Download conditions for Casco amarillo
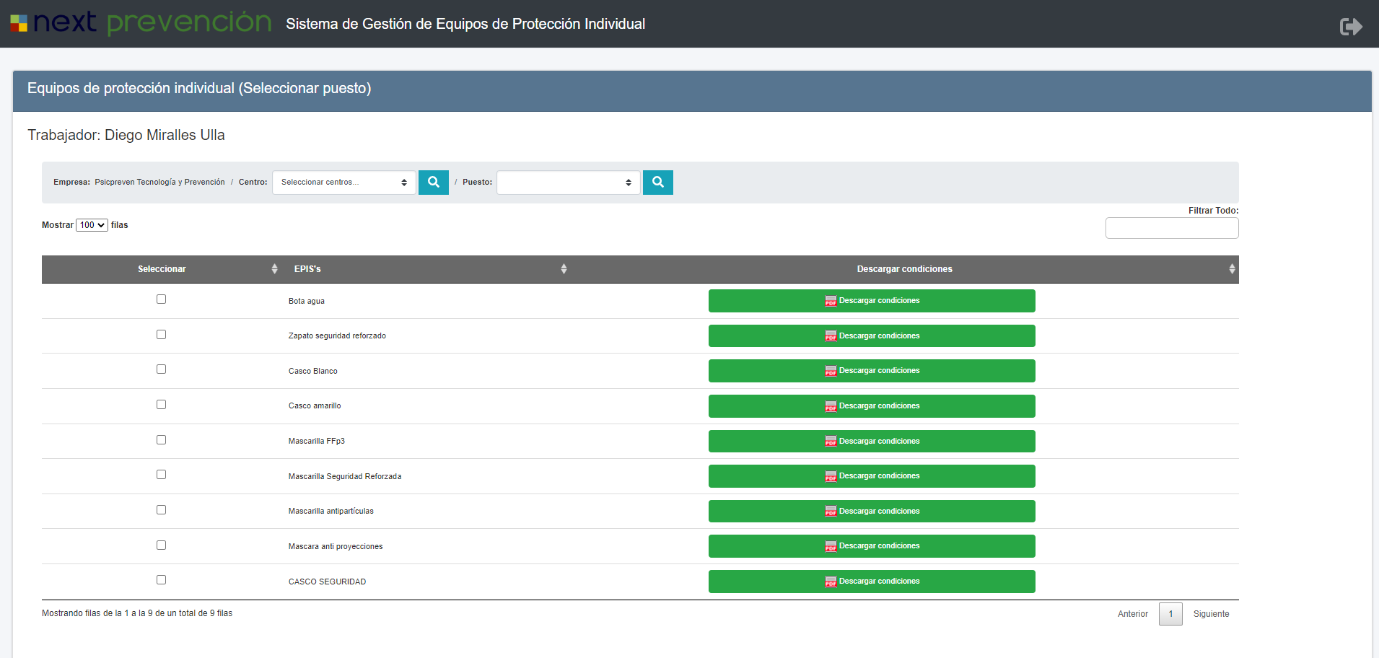Viewport: 1379px width, 658px height. pyautogui.click(x=871, y=406)
